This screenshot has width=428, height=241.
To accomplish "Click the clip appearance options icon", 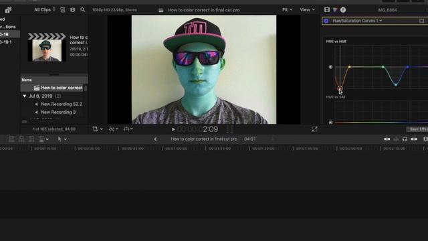I will [x=63, y=10].
